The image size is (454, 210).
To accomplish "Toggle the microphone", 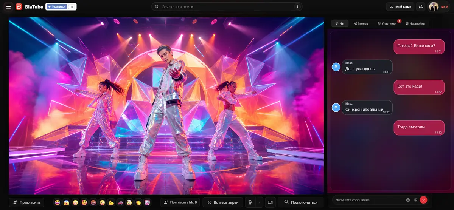I will pyautogui.click(x=250, y=202).
